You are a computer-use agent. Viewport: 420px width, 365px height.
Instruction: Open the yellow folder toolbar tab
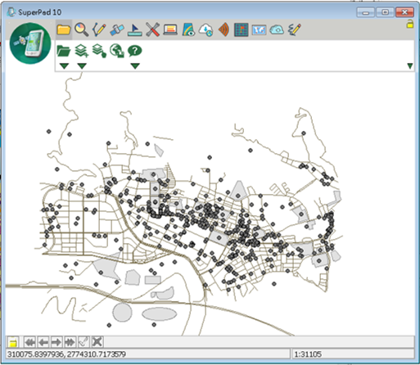(64, 29)
